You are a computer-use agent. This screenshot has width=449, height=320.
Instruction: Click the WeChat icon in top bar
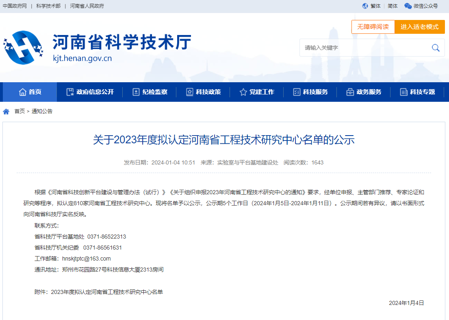[408, 6]
